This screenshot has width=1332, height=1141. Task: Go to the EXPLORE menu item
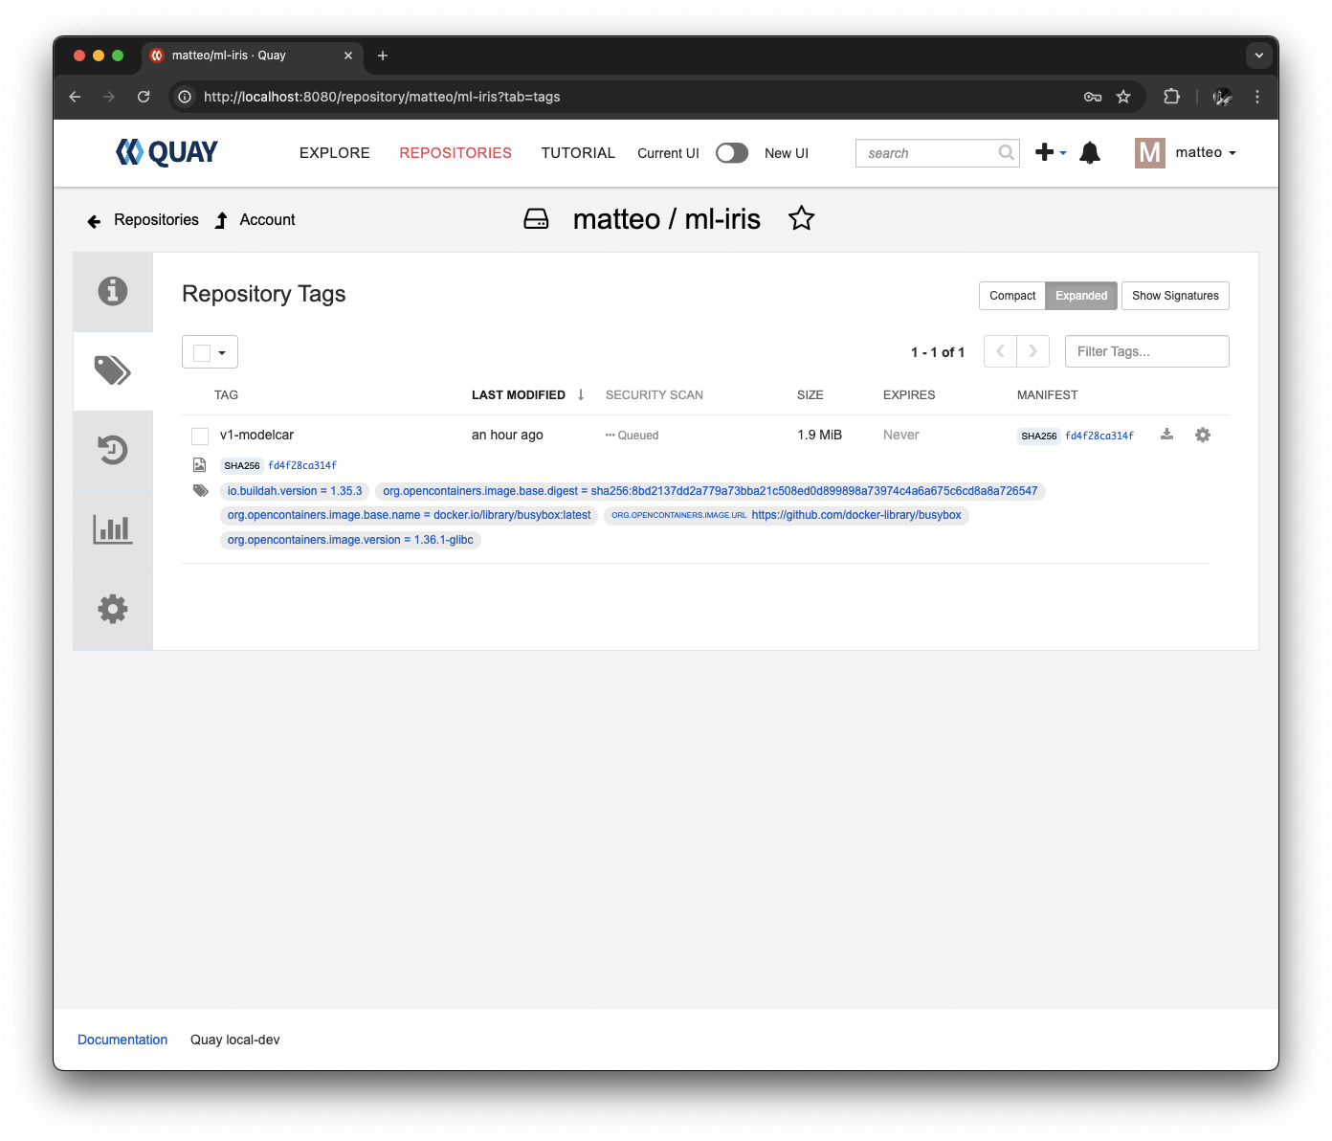(334, 153)
